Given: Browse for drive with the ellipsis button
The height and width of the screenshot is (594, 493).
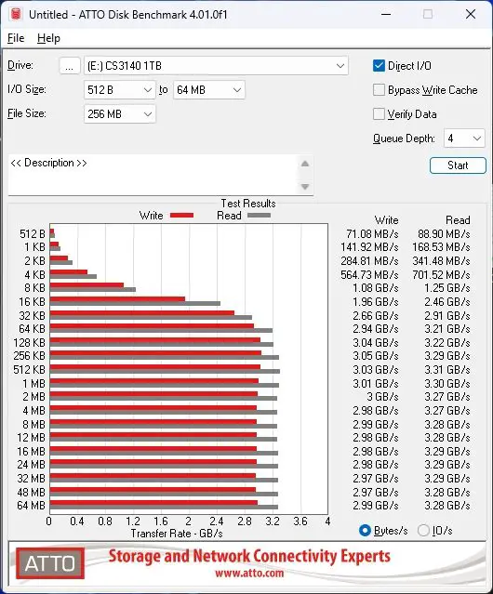Looking at the screenshot, I should coord(70,66).
